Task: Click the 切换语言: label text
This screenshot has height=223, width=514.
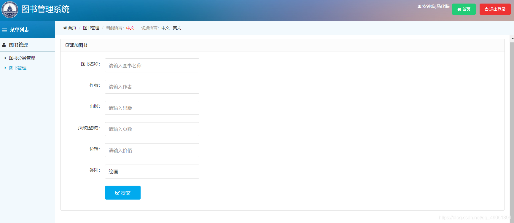Action: click(150, 28)
